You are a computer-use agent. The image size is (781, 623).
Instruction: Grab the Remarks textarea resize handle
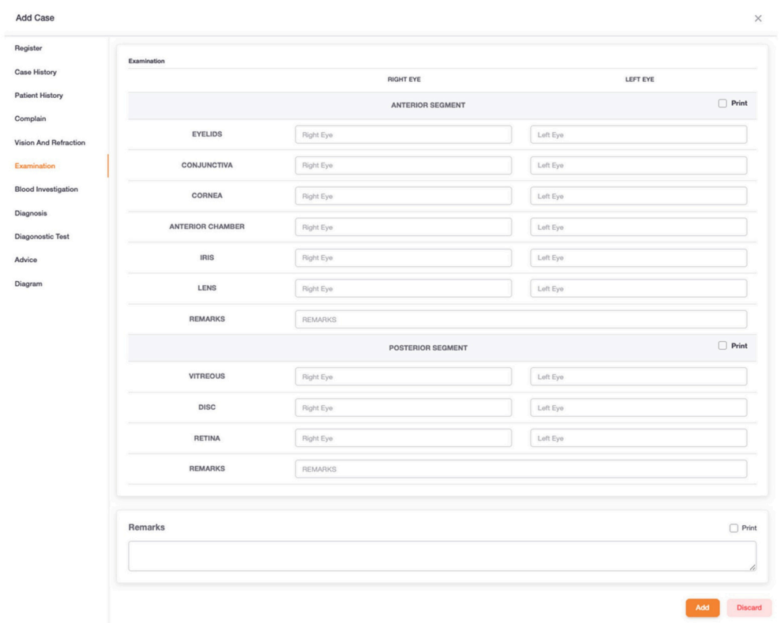tap(752, 567)
